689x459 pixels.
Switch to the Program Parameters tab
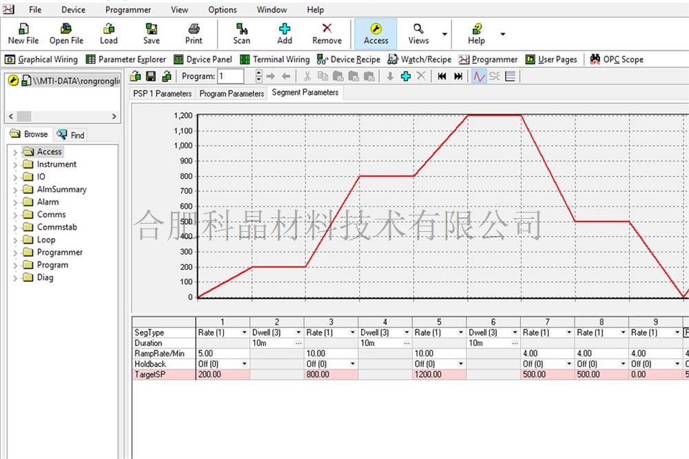(232, 94)
